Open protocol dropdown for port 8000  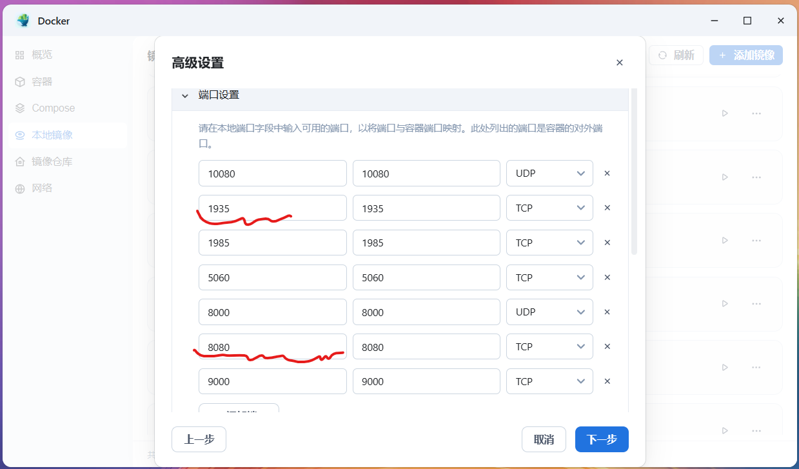tap(549, 312)
